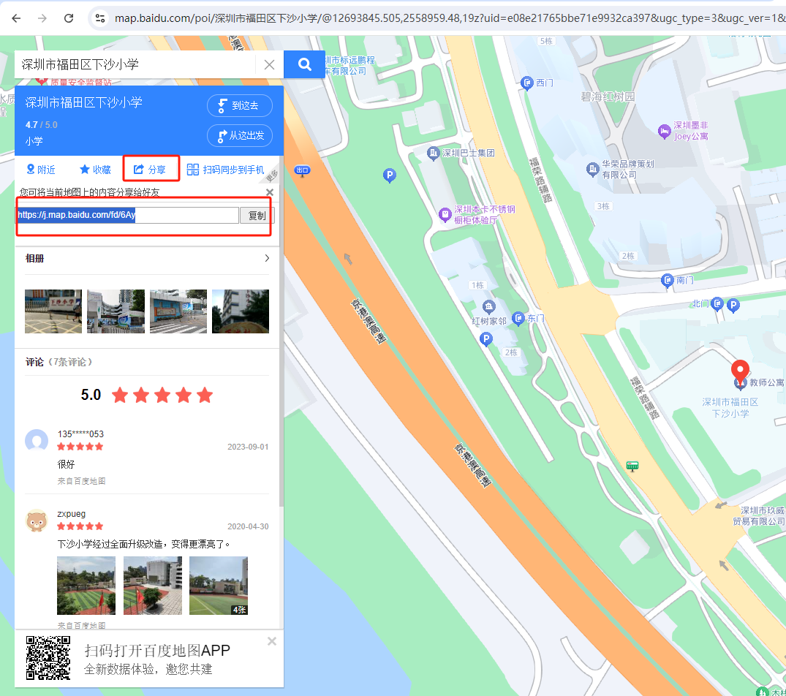
Task: Open second album photo
Action: coord(116,311)
